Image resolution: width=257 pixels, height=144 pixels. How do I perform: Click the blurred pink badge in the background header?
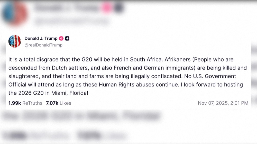106,8
